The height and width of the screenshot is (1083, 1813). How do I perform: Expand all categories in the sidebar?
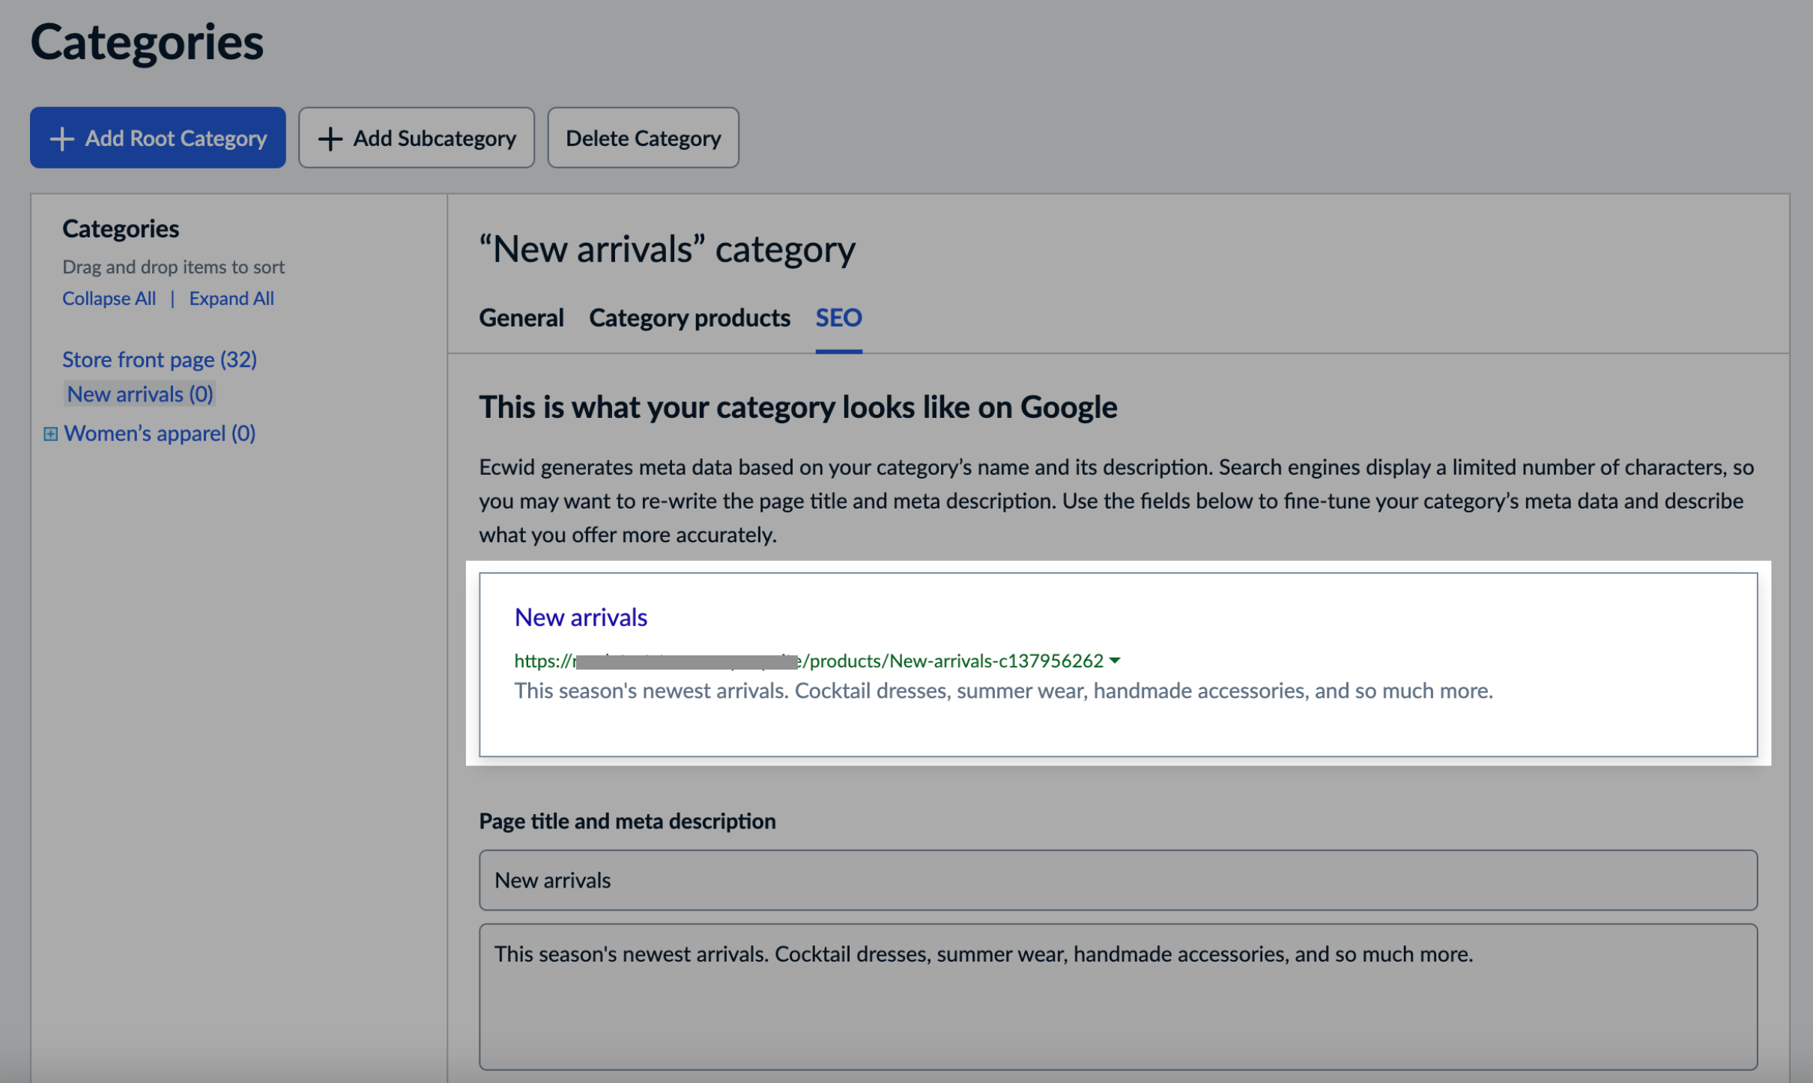(x=231, y=298)
